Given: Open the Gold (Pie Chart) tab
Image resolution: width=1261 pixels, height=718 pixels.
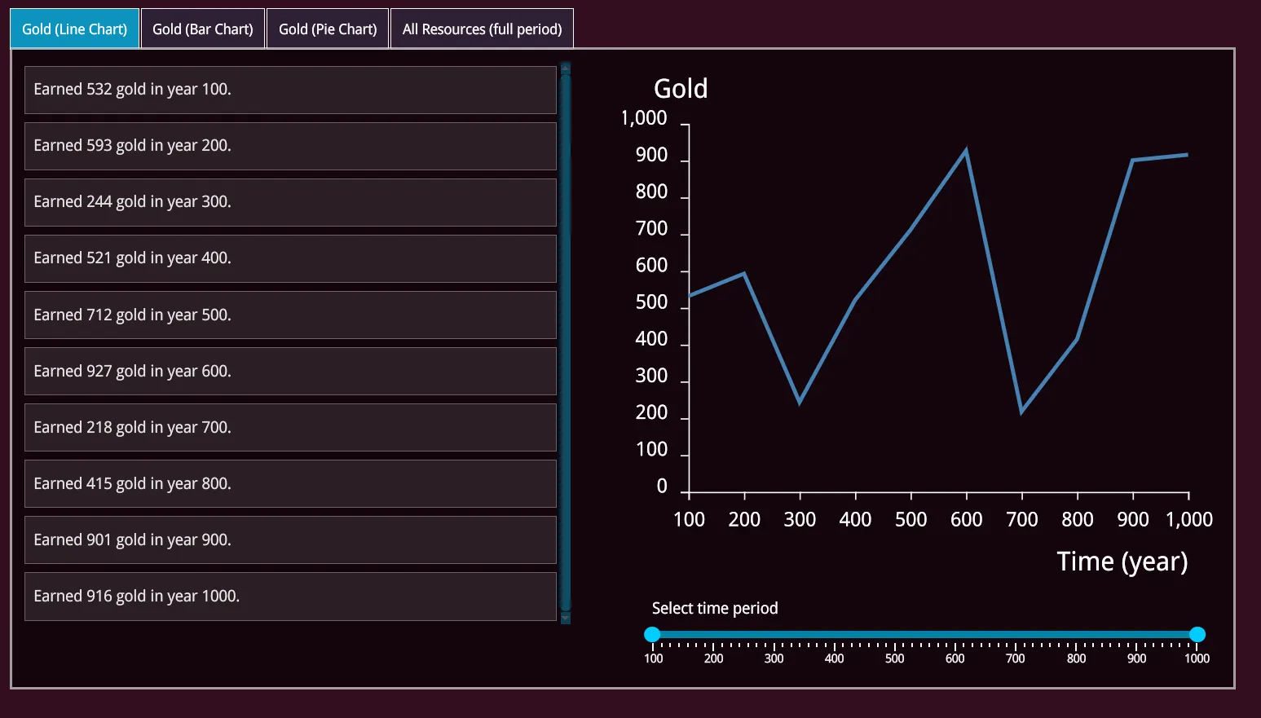Looking at the screenshot, I should (328, 29).
